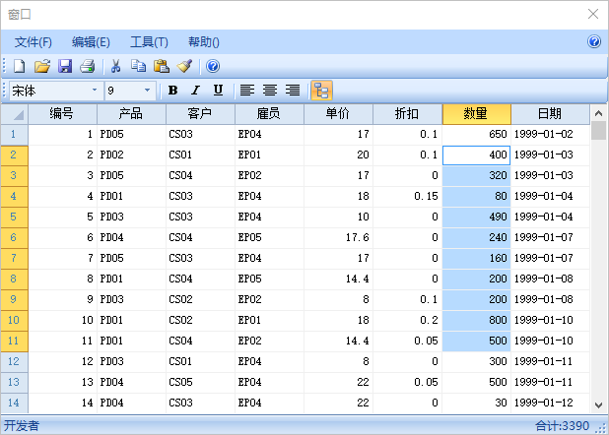Click the active cell containing 400
Viewport: 609px width, 435px height.
point(477,155)
